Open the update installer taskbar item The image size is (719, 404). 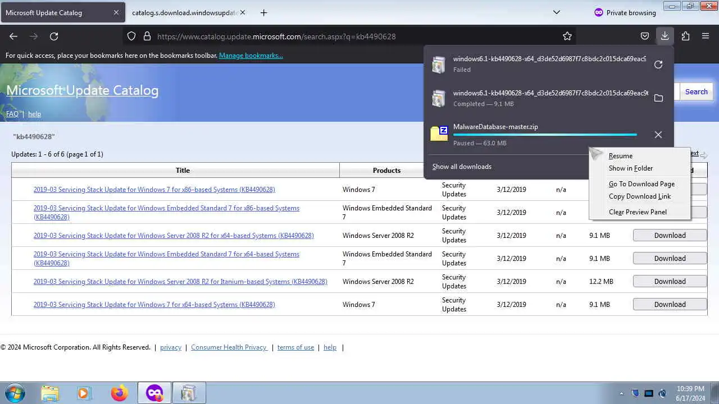tap(189, 393)
